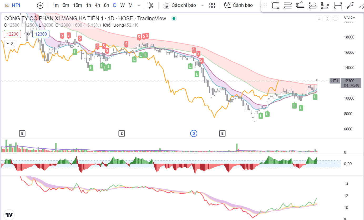Click the compare or add symbol plus icon
The image size is (364, 220).
(40, 5)
